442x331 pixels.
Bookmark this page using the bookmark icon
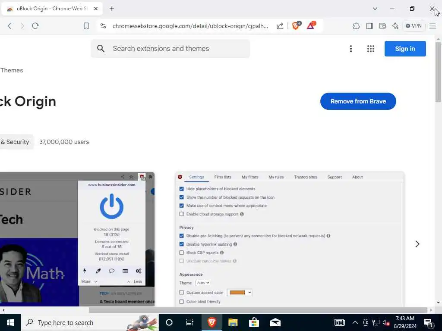click(x=86, y=26)
